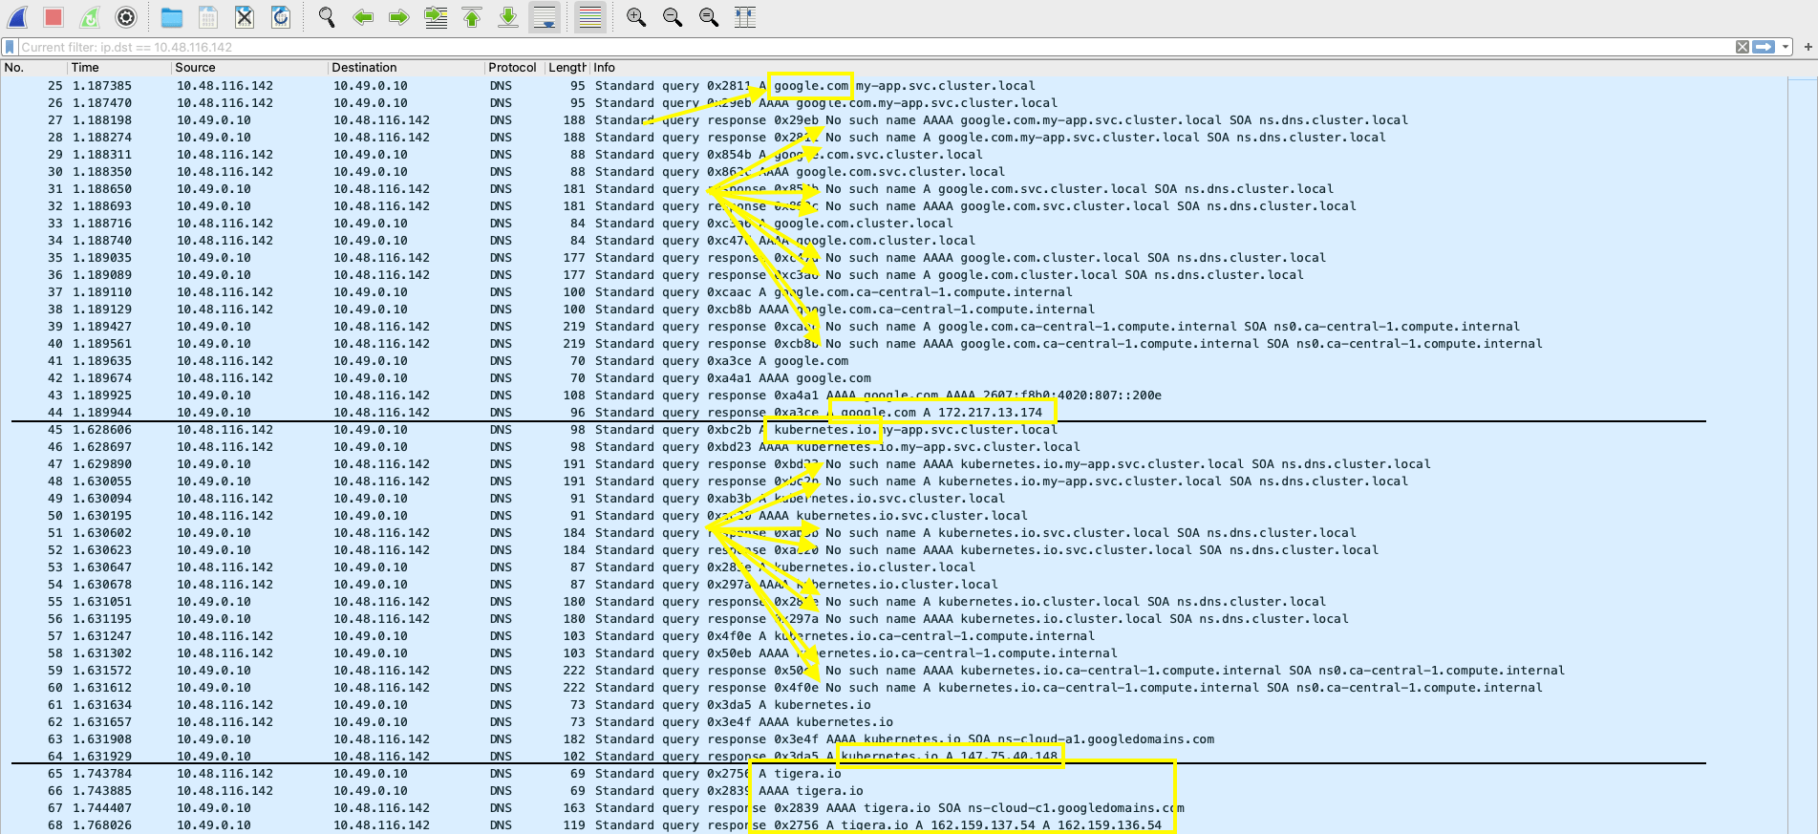Screen dimensions: 1818x834
Task: Go back with the green left arrow
Action: point(363,17)
